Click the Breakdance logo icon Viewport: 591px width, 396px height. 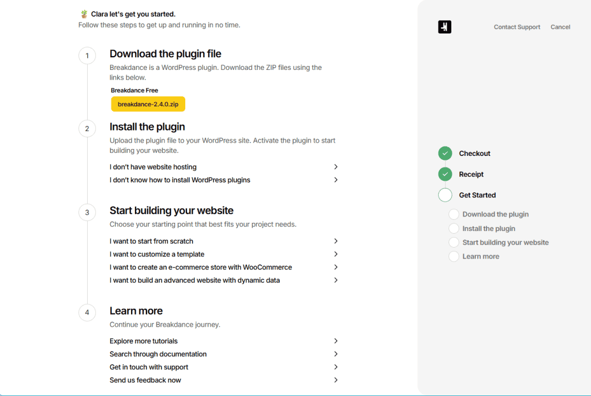[445, 27]
